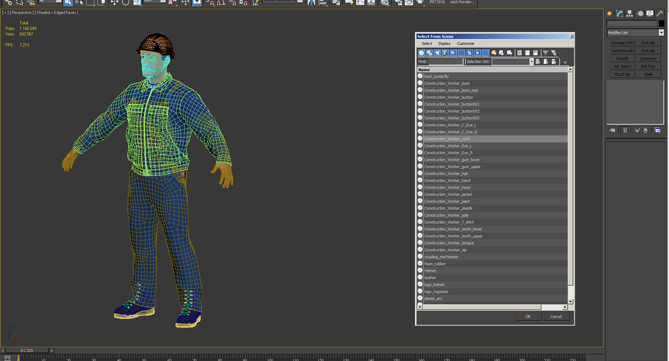This screenshot has height=361, width=669.
Task: Click the advanced filter funnel icon
Action: click(x=553, y=53)
